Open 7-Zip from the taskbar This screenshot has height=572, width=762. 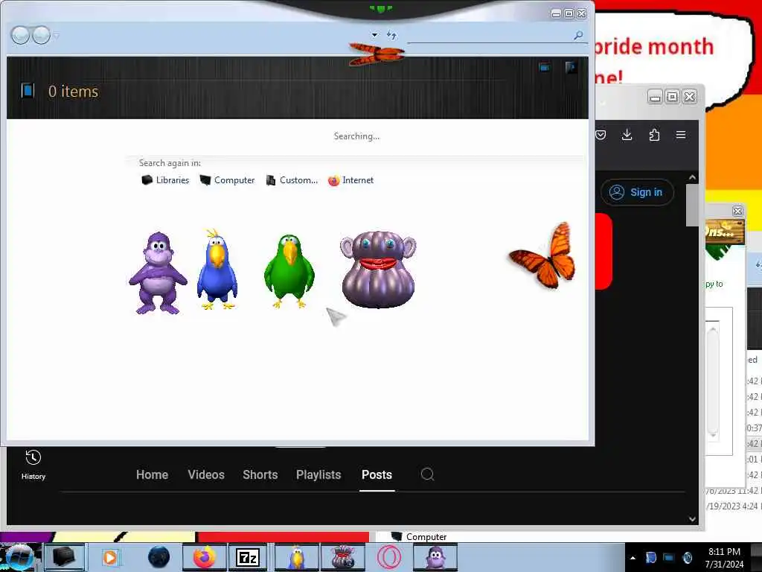click(x=248, y=557)
